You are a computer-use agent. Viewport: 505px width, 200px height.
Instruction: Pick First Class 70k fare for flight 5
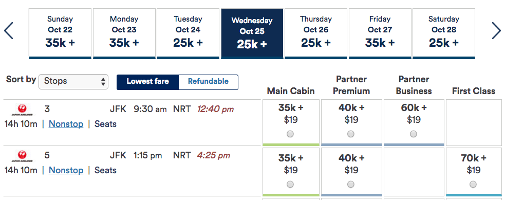(x=473, y=184)
